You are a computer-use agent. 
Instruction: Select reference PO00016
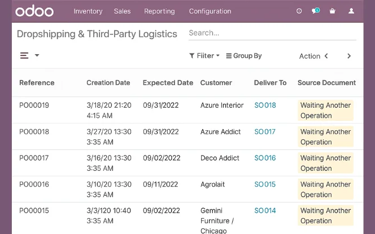[34, 184]
